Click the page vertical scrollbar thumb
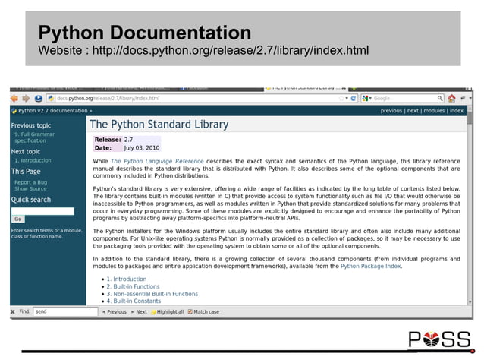The image size is (484, 363). [470, 118]
